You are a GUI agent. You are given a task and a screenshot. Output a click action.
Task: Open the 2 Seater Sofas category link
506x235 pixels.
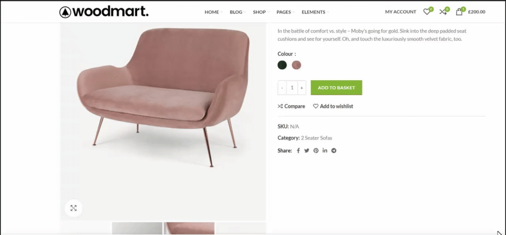pos(317,138)
